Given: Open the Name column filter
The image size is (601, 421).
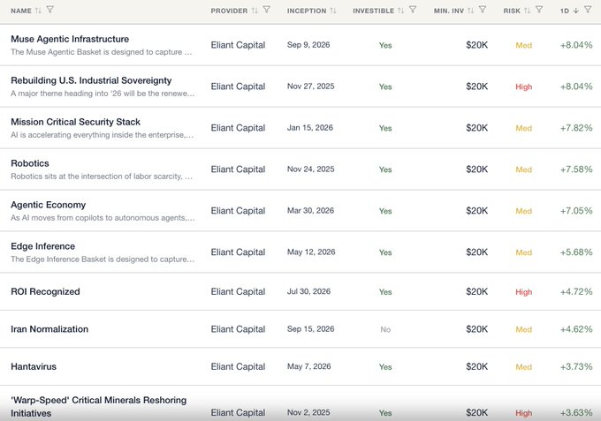Looking at the screenshot, I should click(x=49, y=10).
